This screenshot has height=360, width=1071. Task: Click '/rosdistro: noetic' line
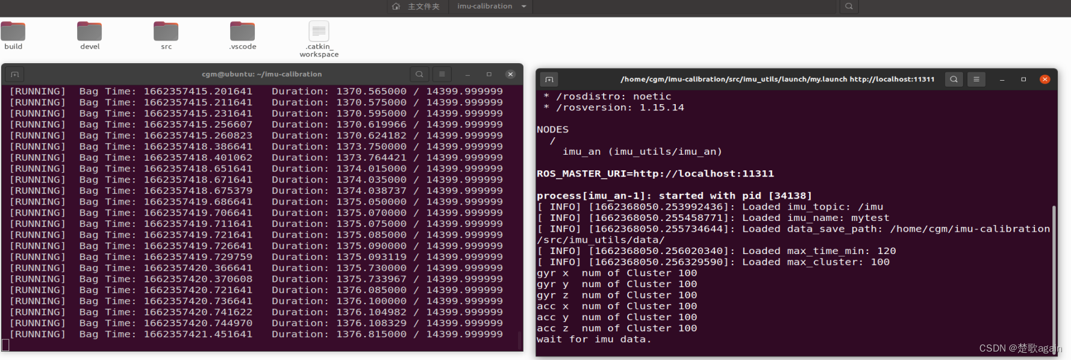tap(607, 96)
